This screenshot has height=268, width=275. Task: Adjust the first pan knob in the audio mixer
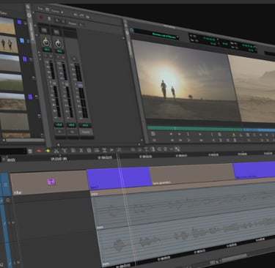(46, 42)
